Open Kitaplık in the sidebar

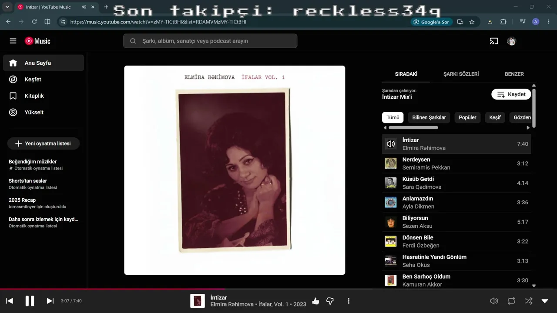(x=44, y=96)
